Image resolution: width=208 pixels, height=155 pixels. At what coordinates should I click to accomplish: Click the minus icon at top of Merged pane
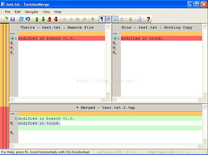click(x=12, y=114)
